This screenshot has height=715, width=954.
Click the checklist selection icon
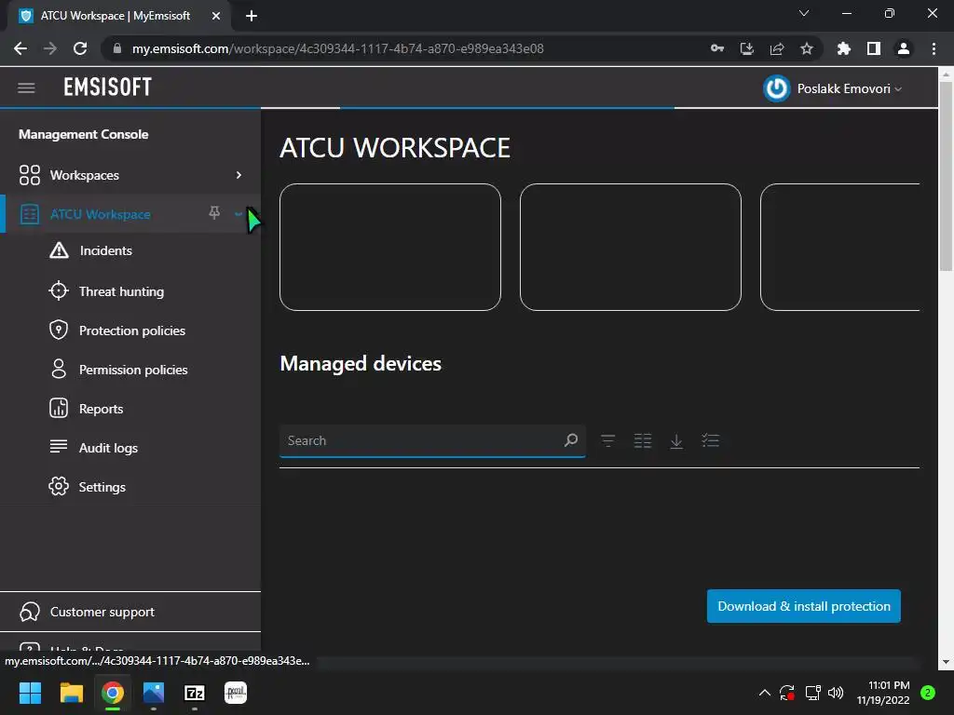(x=710, y=440)
